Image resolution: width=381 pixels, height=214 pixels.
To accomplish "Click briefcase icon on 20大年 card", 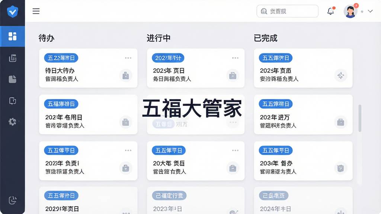I will (x=233, y=168).
